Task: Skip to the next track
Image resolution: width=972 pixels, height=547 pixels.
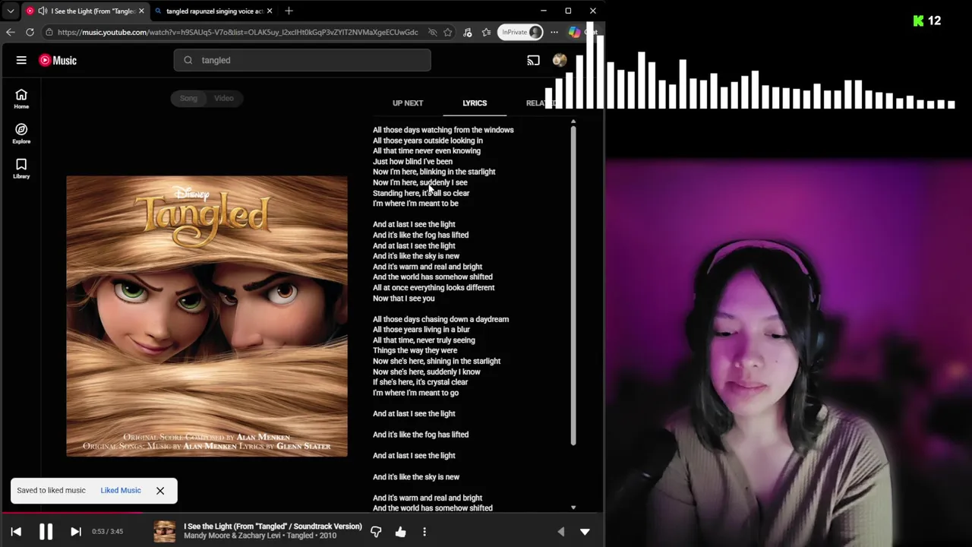Action: coord(75,532)
